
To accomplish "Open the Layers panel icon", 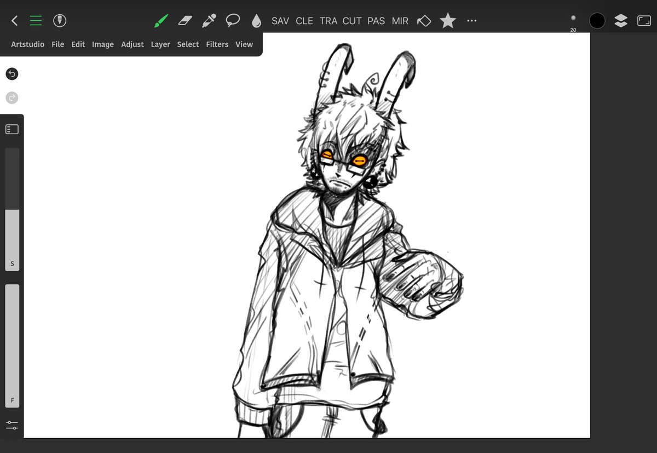I will click(x=620, y=21).
